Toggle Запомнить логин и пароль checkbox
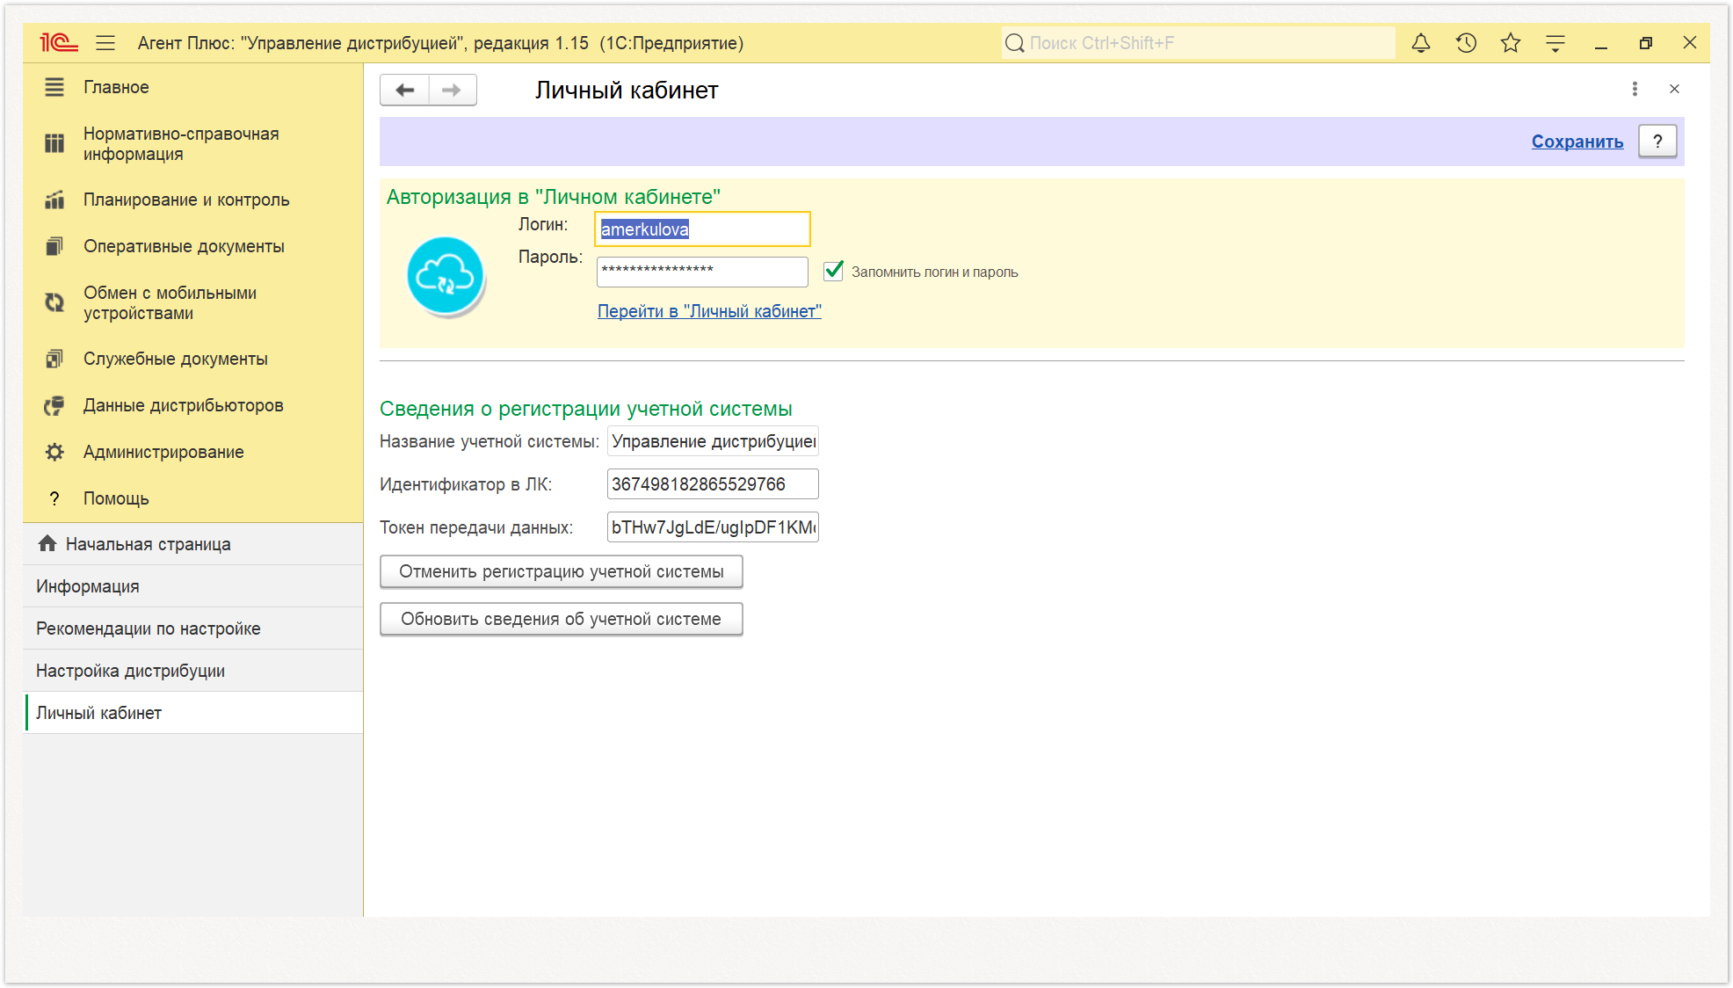The width and height of the screenshot is (1733, 988). point(833,271)
